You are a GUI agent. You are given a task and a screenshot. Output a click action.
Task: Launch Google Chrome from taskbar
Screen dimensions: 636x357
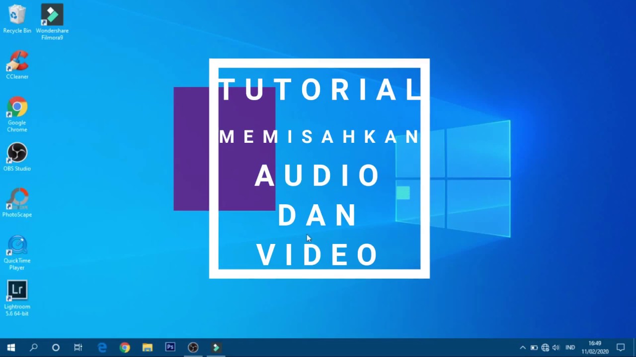click(x=125, y=348)
